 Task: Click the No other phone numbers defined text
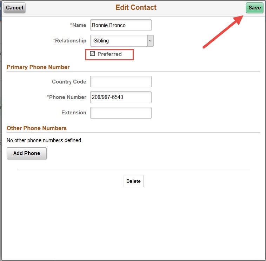coord(45,140)
